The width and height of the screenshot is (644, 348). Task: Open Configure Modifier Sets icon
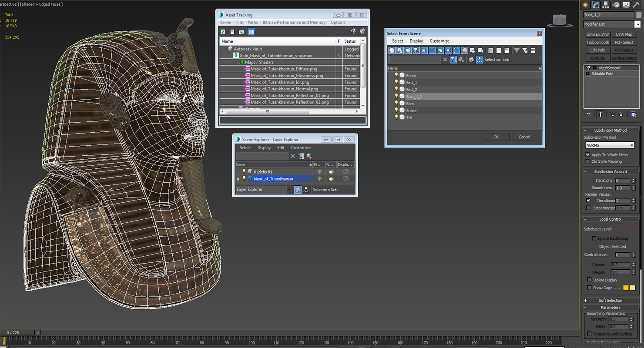pyautogui.click(x=634, y=114)
